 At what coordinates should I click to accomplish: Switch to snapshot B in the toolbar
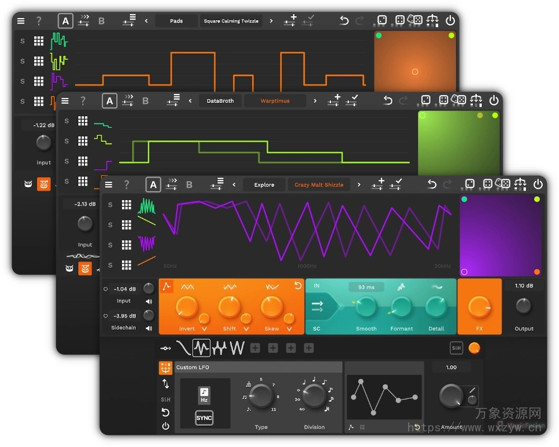190,184
